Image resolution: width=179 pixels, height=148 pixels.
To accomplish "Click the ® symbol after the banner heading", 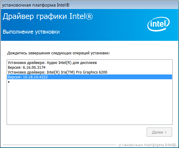I will (x=89, y=17).
